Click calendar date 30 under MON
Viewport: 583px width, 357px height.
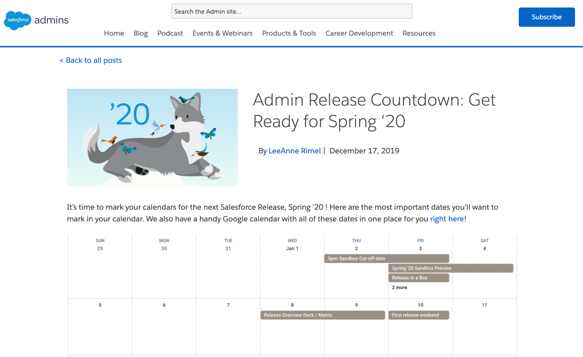(x=164, y=249)
